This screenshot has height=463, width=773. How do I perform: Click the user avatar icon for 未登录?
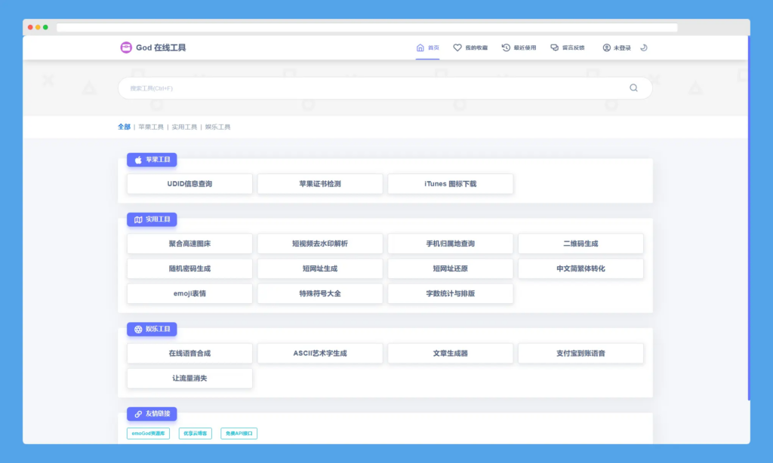click(x=606, y=48)
